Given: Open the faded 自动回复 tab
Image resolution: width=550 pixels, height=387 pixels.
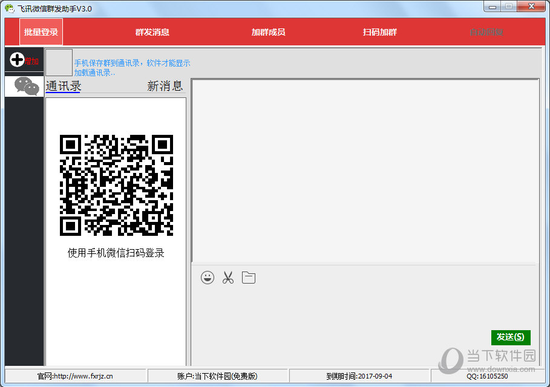Looking at the screenshot, I should point(486,32).
